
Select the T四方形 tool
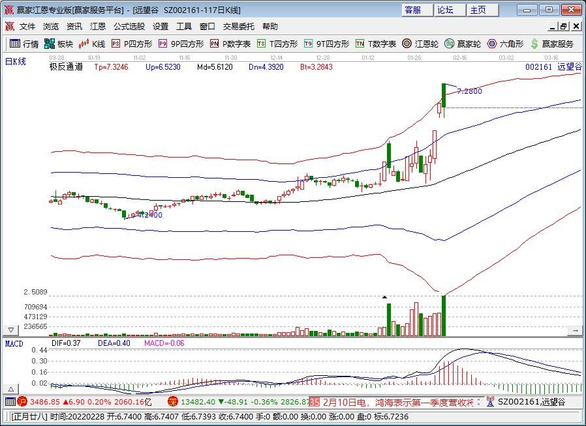pyautogui.click(x=277, y=44)
